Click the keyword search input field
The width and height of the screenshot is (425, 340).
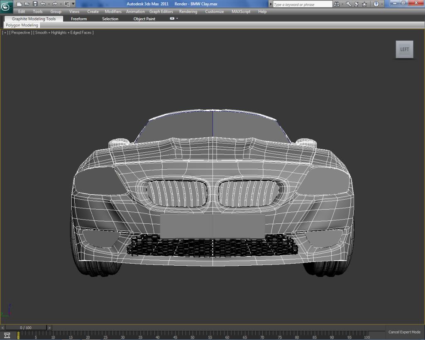(x=302, y=4)
